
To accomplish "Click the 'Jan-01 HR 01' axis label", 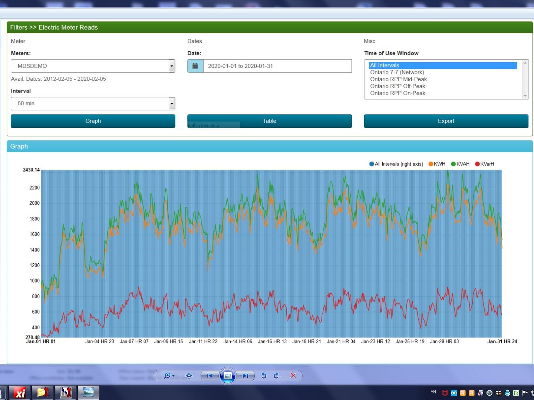I will pos(41,341).
